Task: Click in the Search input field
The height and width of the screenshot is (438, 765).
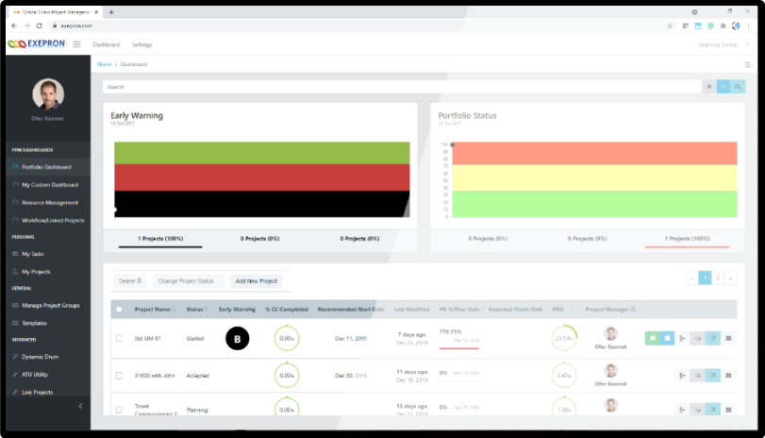Action: [402, 87]
